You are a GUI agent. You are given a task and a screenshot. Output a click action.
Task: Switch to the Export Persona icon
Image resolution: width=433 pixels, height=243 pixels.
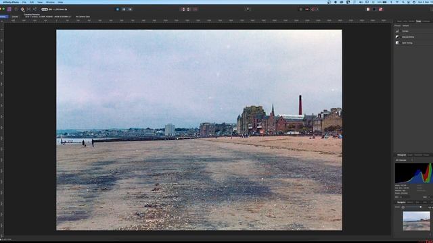(x=35, y=9)
